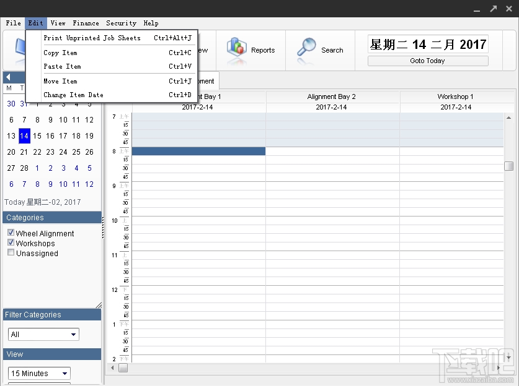Click the Today 星期二-02, 2017 link
Viewport: 519px width, 386px height.
(x=42, y=202)
